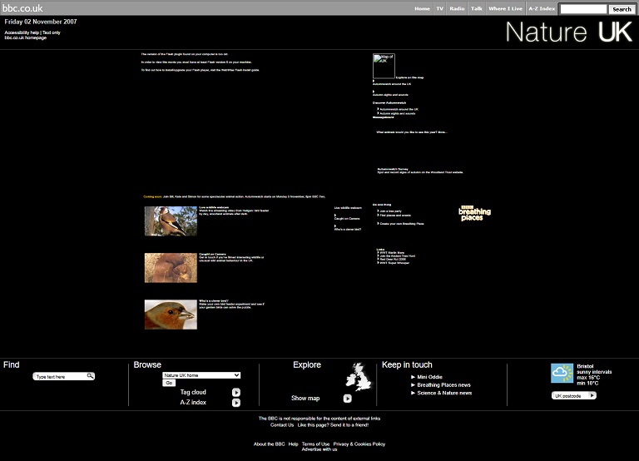Viewport: 639px width, 461px height.
Task: Click the 'Bristol' weather location text
Action: (585, 366)
